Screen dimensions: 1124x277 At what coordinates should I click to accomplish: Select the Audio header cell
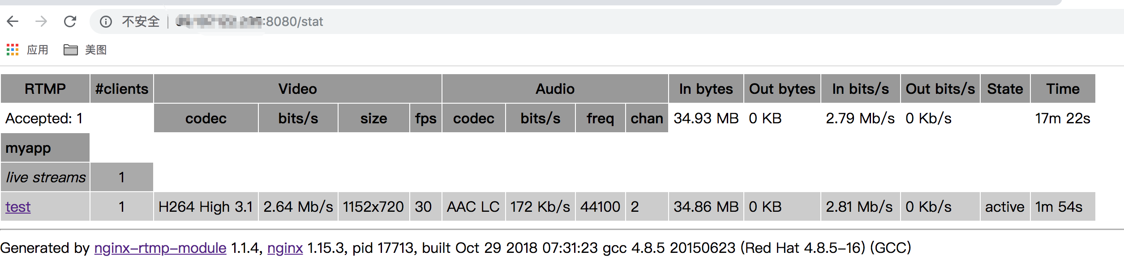click(555, 89)
